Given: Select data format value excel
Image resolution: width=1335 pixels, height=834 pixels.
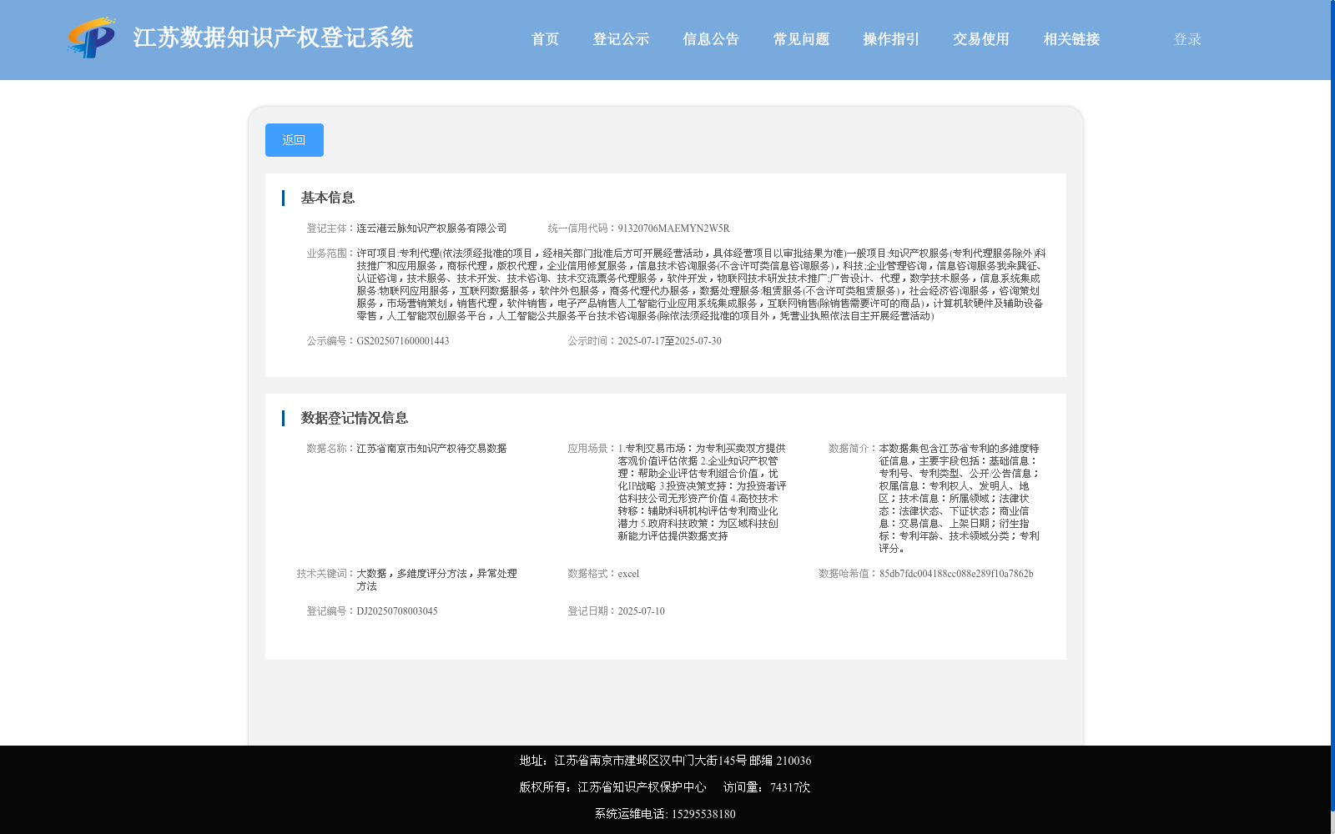Looking at the screenshot, I should (x=628, y=574).
